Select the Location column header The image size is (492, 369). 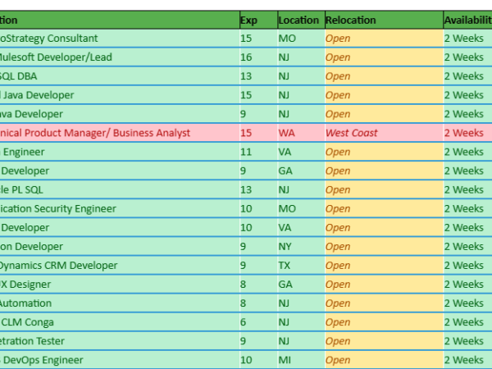tap(301, 20)
